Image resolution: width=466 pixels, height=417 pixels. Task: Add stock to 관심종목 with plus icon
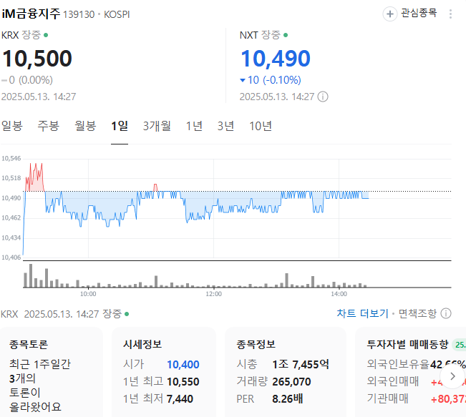pos(390,14)
